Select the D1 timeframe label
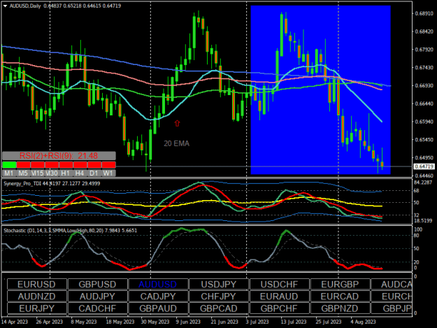Screen dimensions: 437x328 coord(94,173)
